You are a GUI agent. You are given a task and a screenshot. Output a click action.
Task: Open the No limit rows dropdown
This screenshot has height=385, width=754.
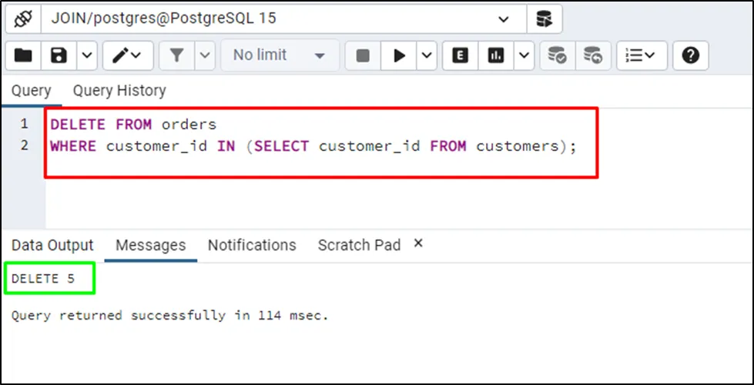point(280,55)
